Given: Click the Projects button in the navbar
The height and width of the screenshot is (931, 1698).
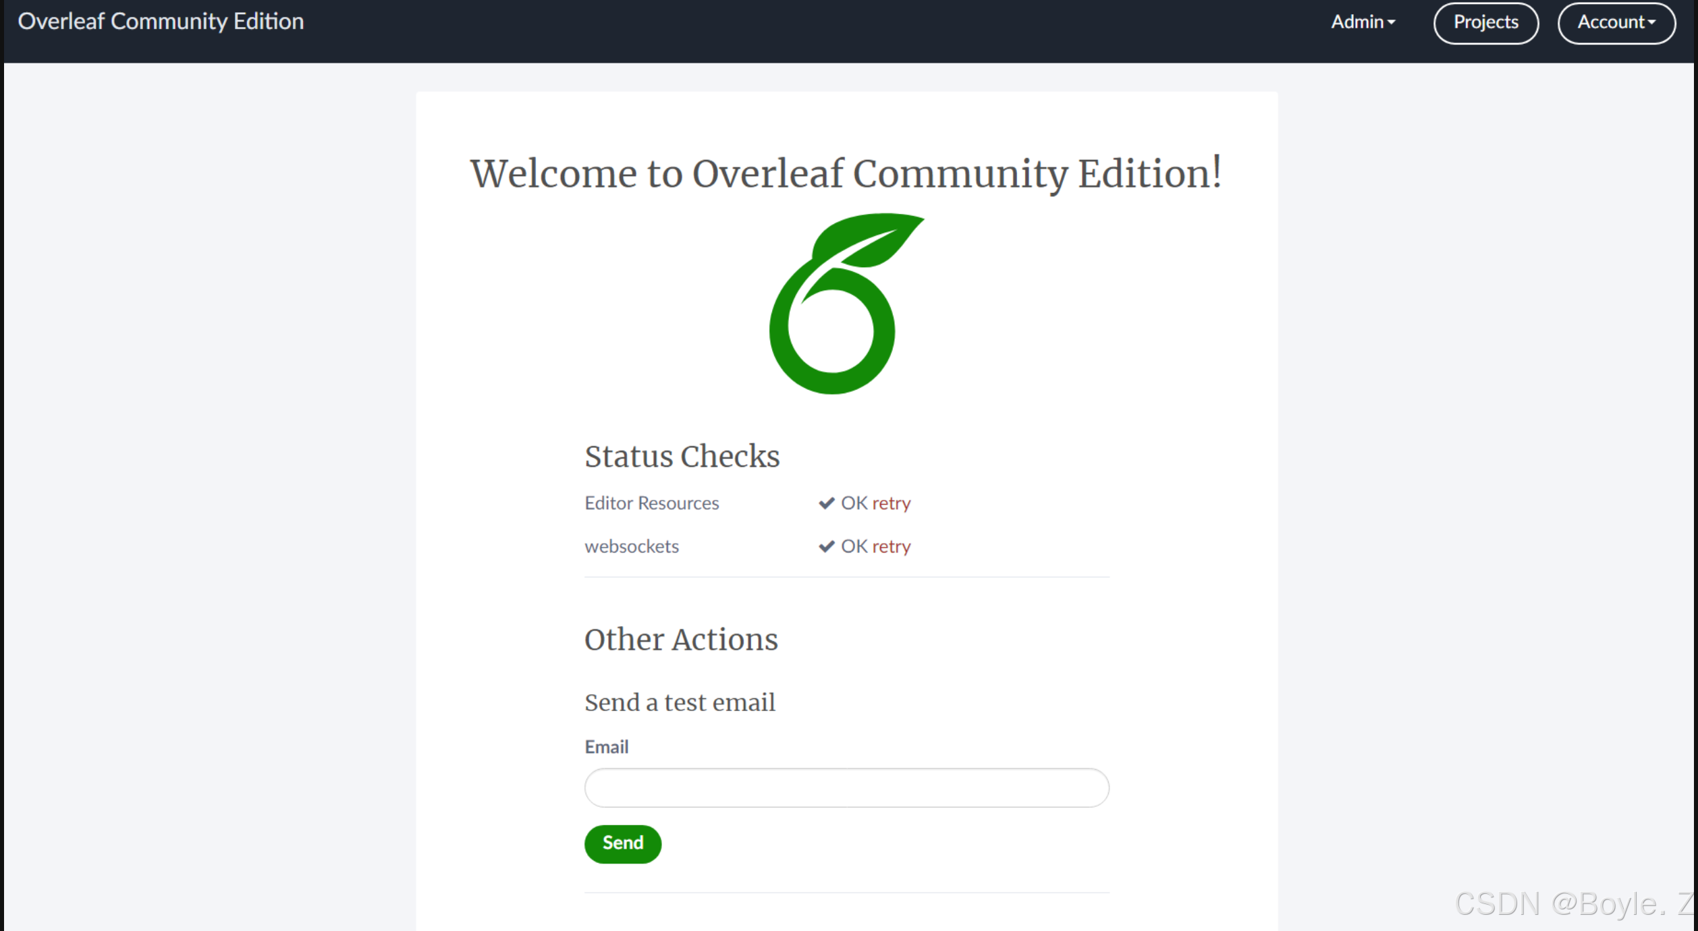Looking at the screenshot, I should point(1485,22).
